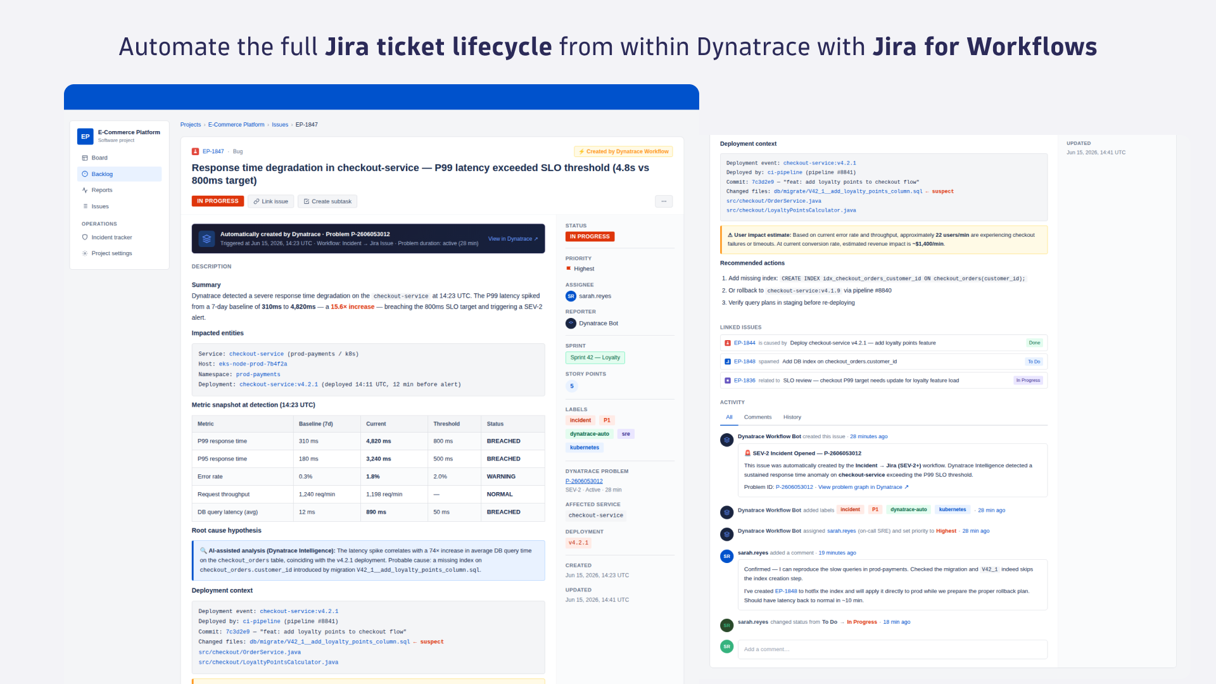
Task: Click the checkout-service affected service tag
Action: (x=596, y=516)
